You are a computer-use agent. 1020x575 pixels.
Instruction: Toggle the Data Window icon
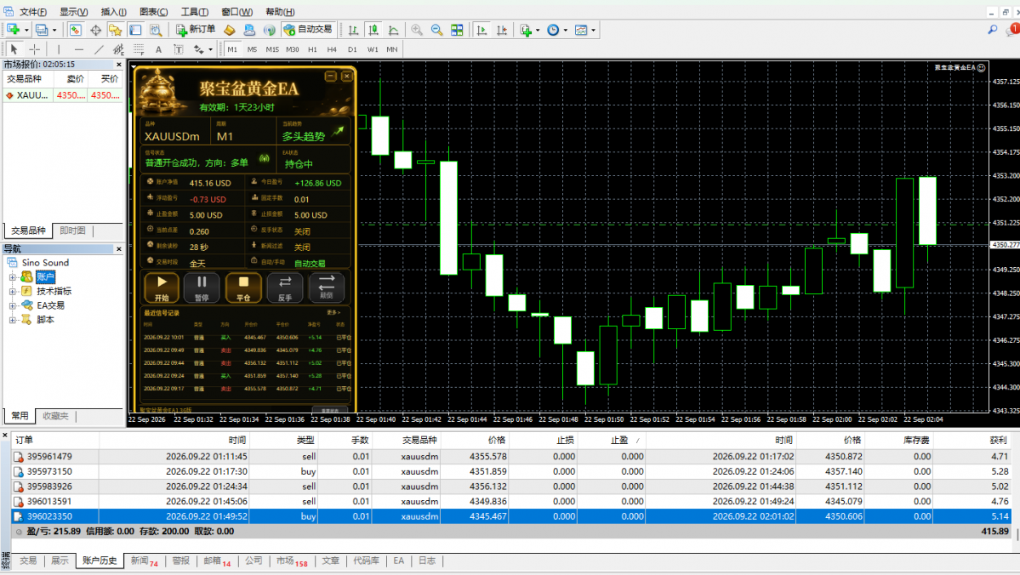pos(95,30)
